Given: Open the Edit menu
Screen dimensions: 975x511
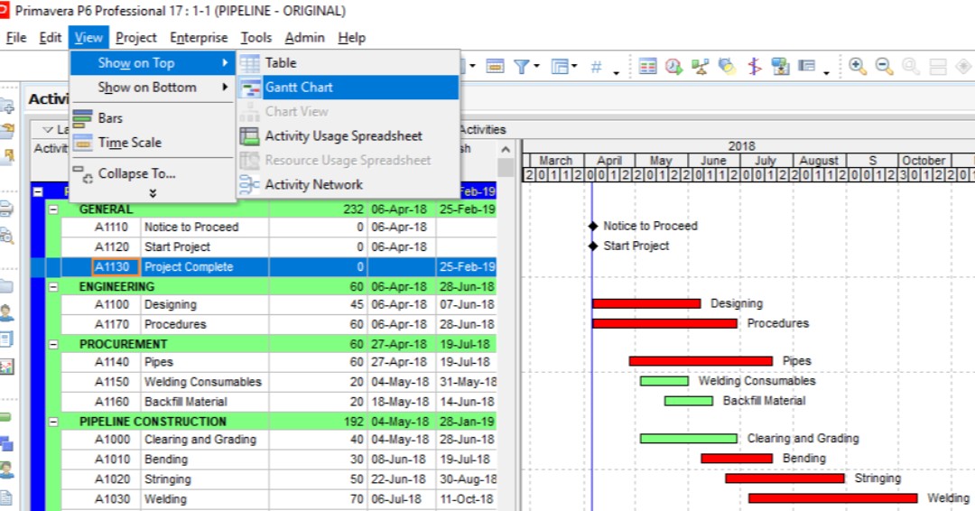Looking at the screenshot, I should (51, 37).
